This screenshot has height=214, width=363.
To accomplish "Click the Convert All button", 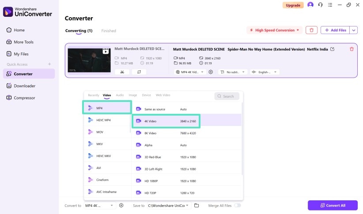I will 333,206.
